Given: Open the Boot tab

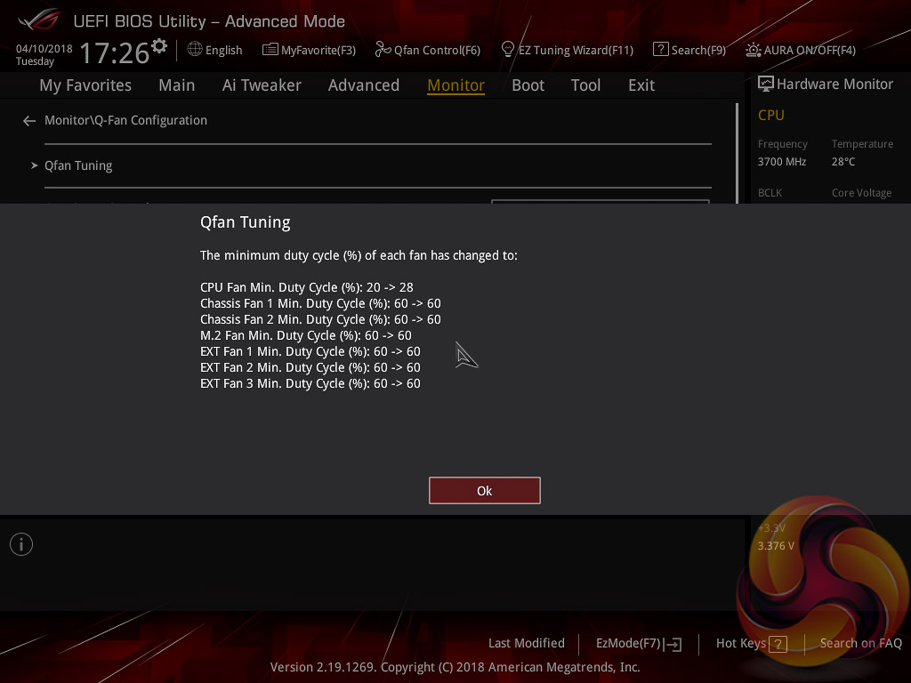Looking at the screenshot, I should 528,85.
